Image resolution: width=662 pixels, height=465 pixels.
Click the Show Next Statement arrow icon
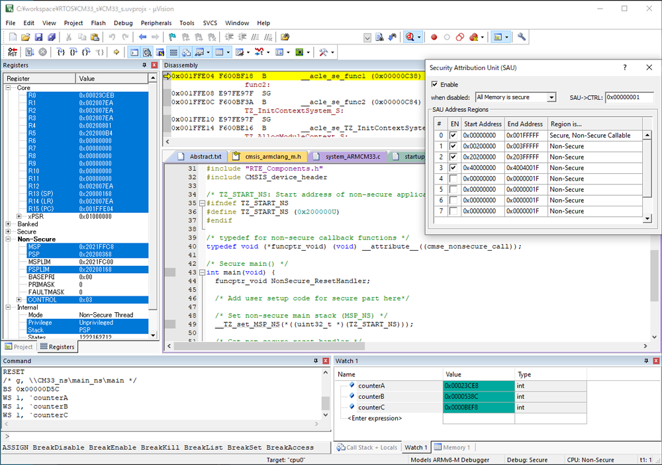pos(117,52)
